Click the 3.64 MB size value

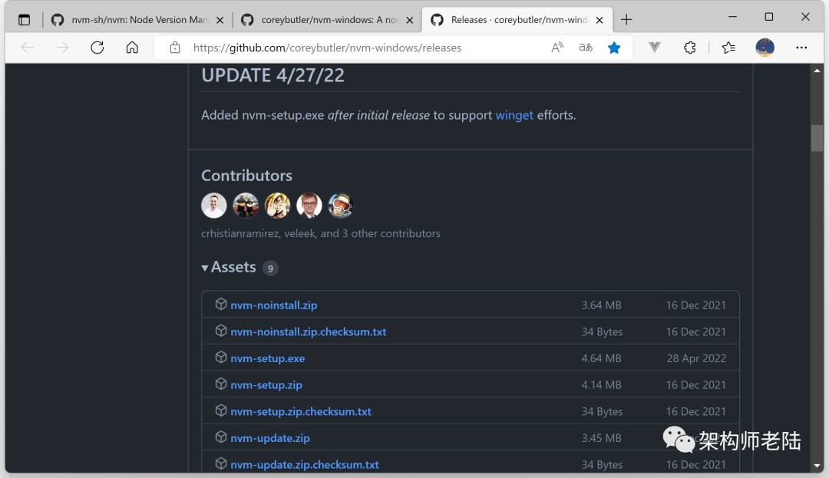point(602,305)
